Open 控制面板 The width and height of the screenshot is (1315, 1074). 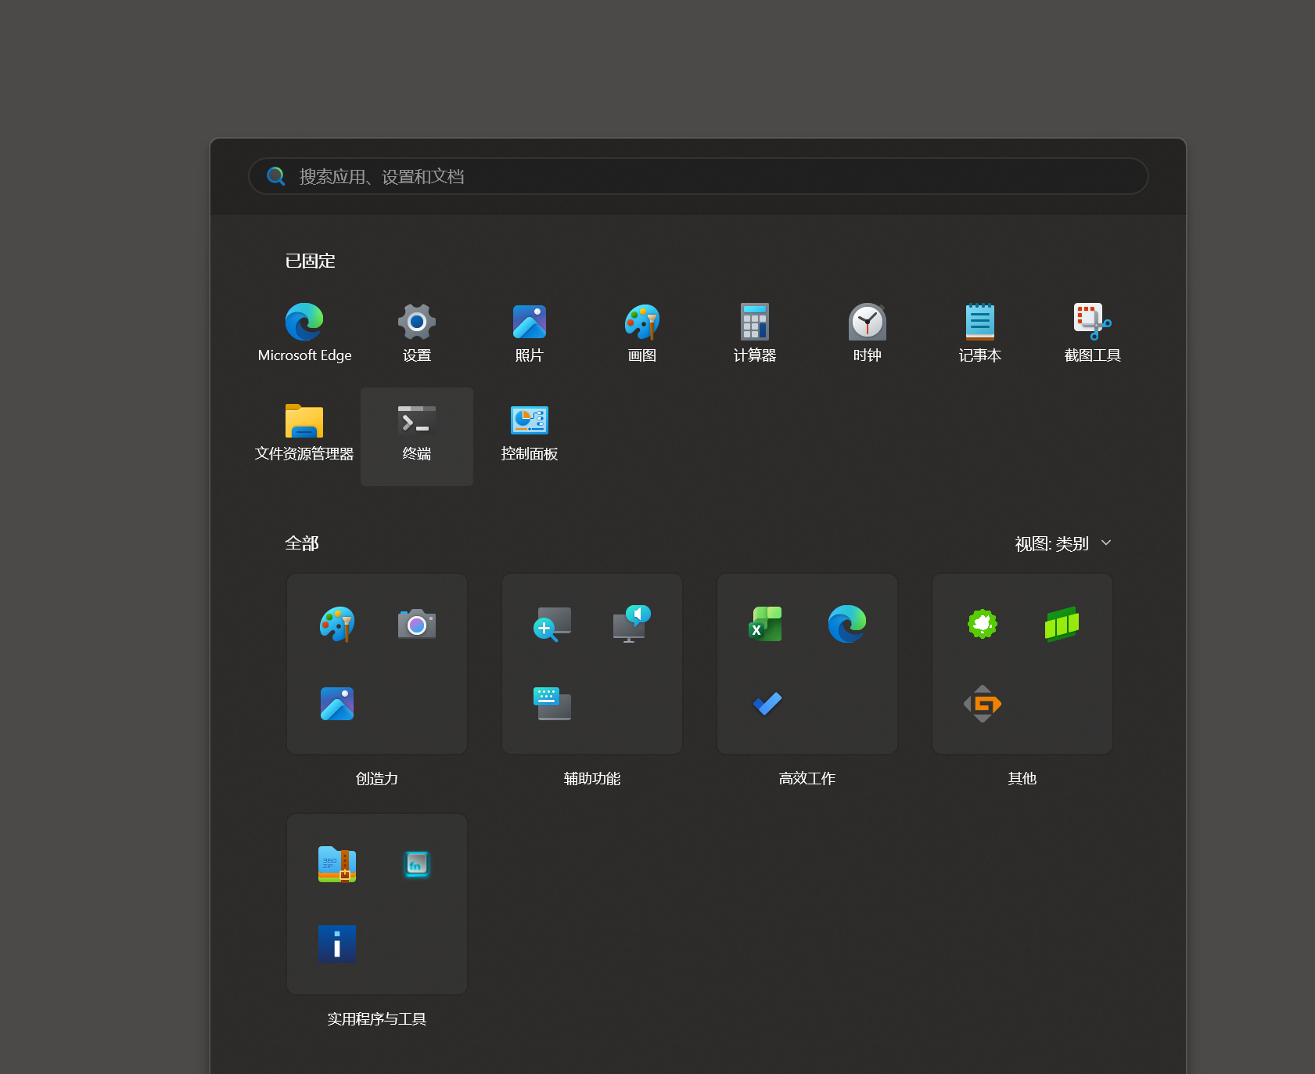(x=530, y=431)
